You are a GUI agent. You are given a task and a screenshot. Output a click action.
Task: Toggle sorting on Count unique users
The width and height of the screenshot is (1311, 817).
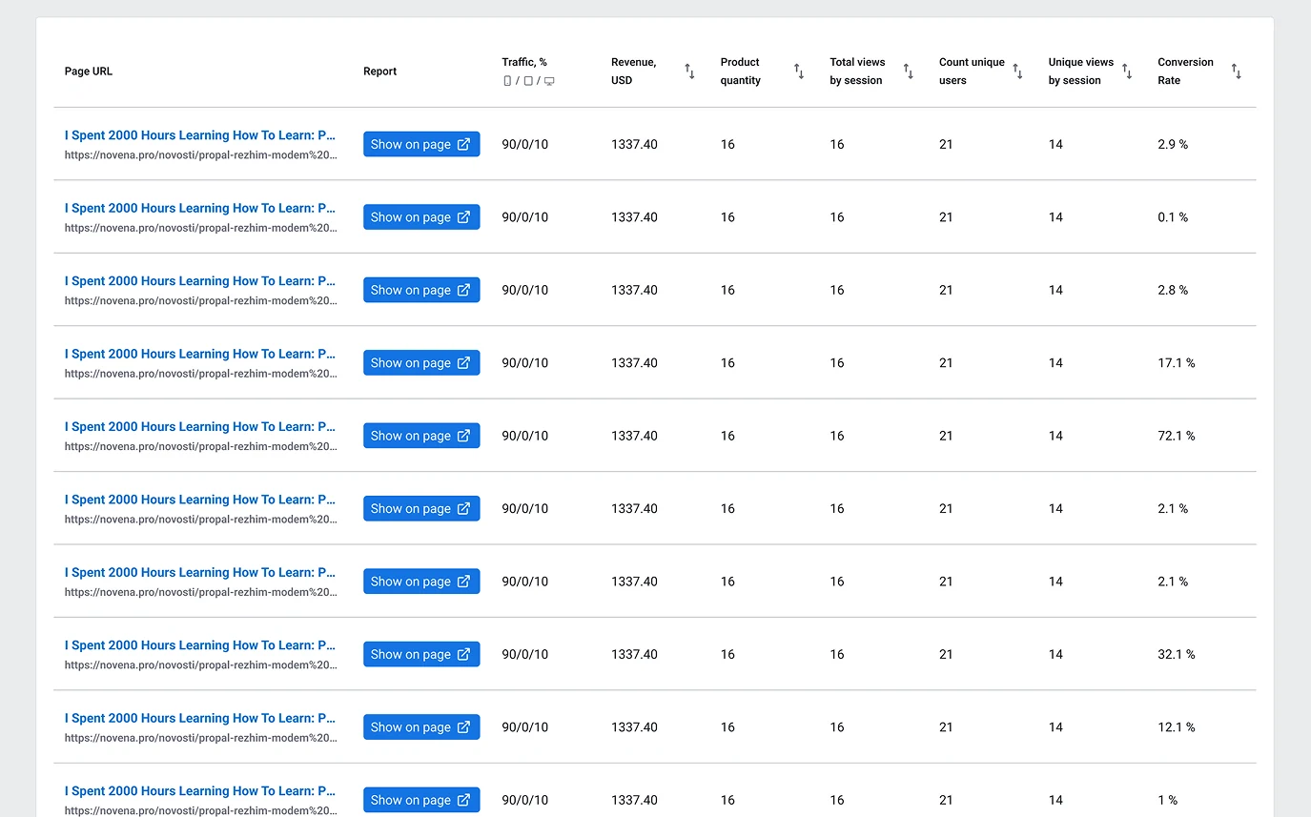pos(1017,71)
